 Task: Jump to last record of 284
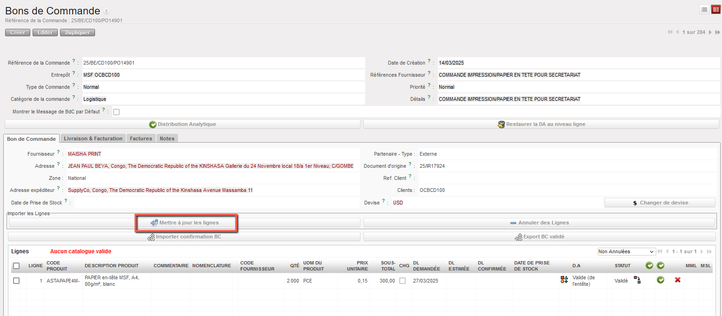click(718, 32)
